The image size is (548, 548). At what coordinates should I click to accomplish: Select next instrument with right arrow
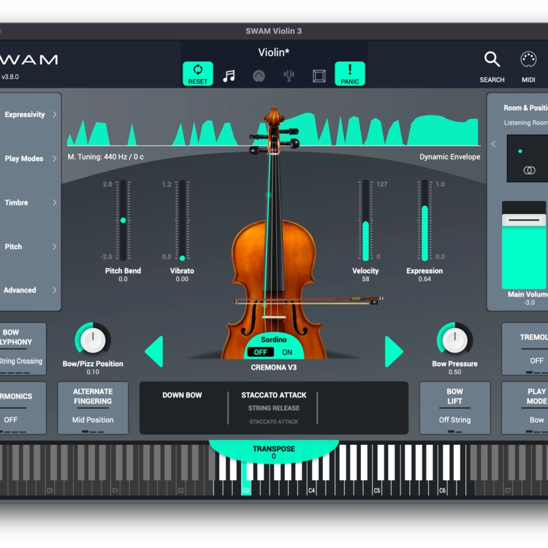(x=393, y=351)
